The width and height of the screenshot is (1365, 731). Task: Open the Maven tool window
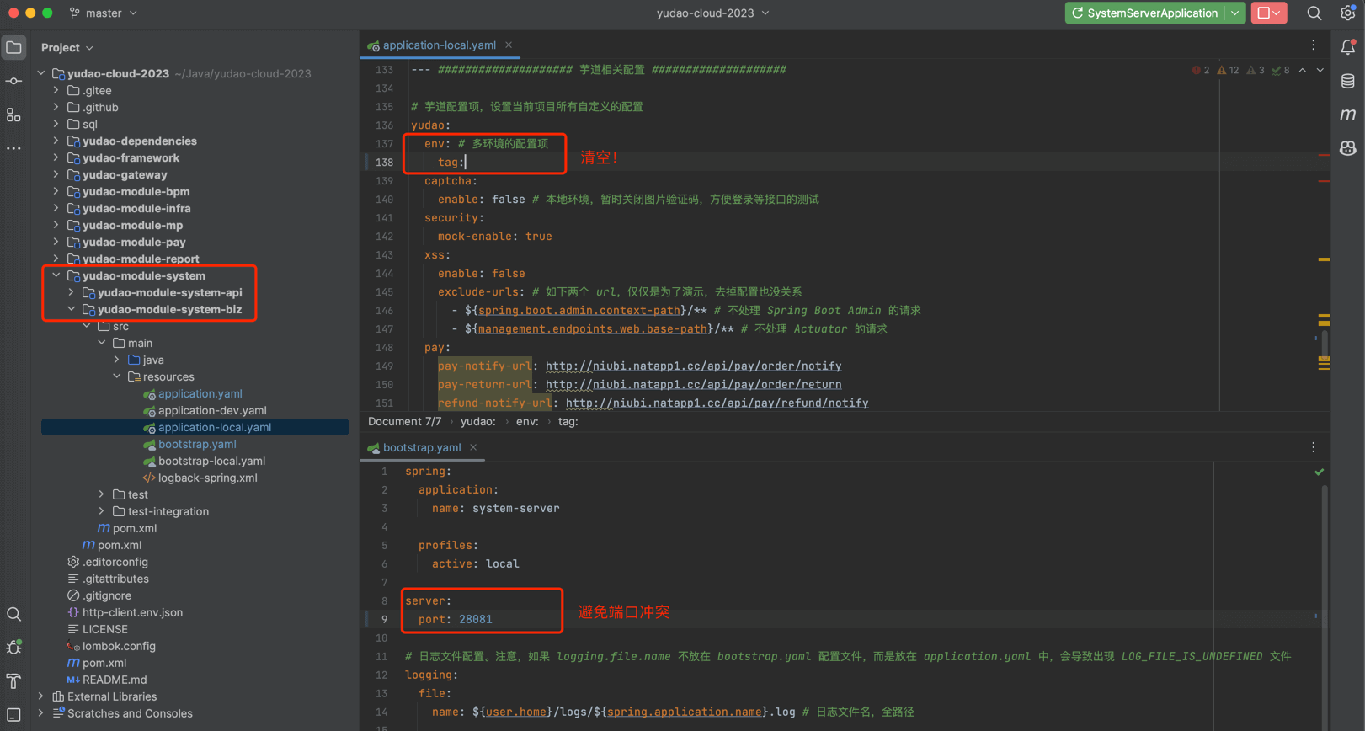click(1348, 115)
